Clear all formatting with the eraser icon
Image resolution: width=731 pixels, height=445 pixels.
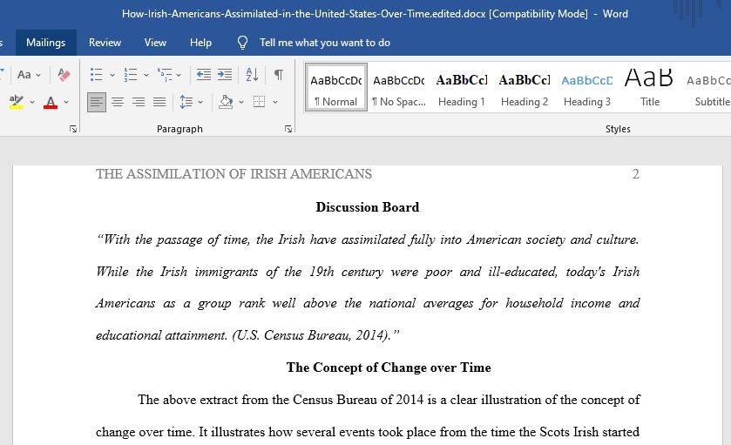coord(64,75)
